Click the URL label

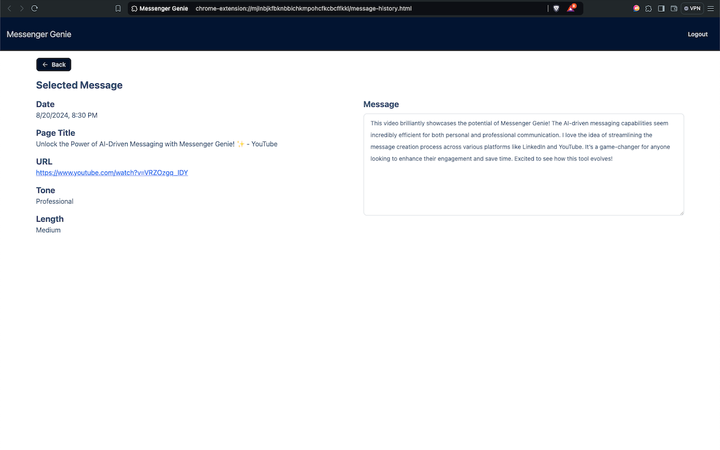tap(44, 161)
